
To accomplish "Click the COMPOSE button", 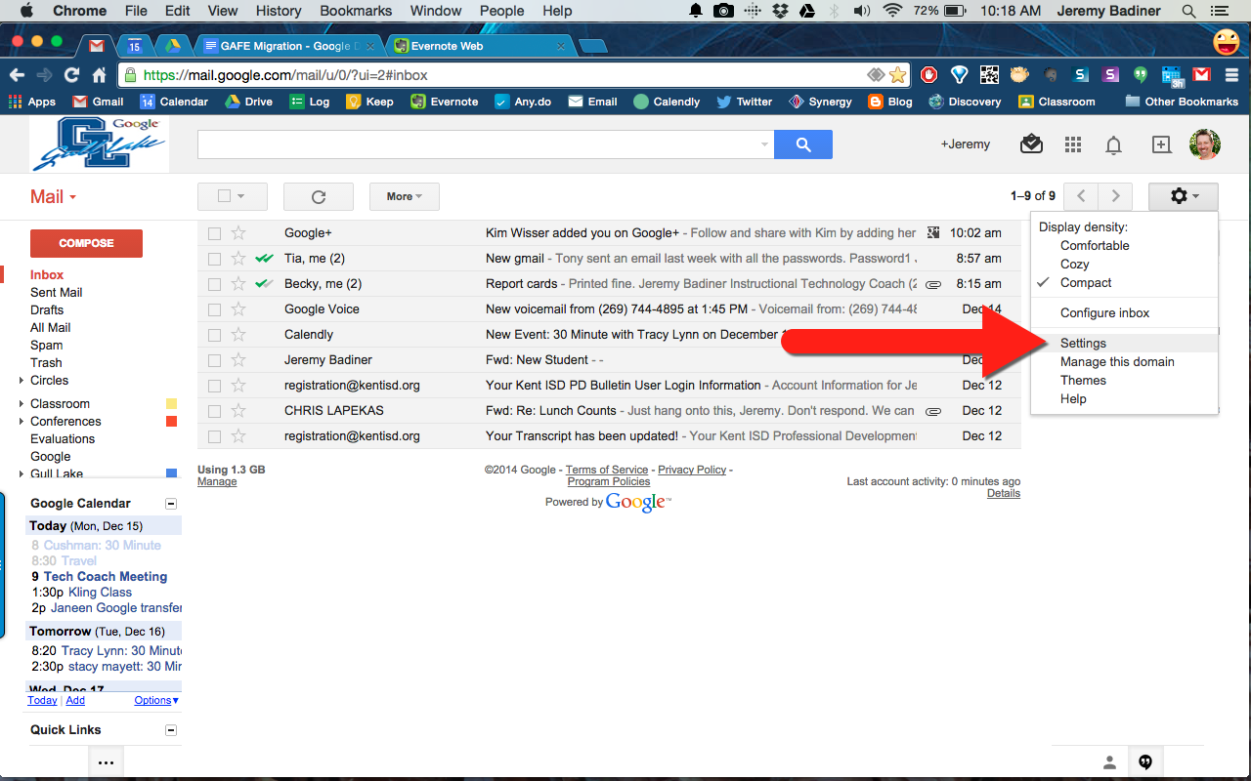I will [86, 243].
